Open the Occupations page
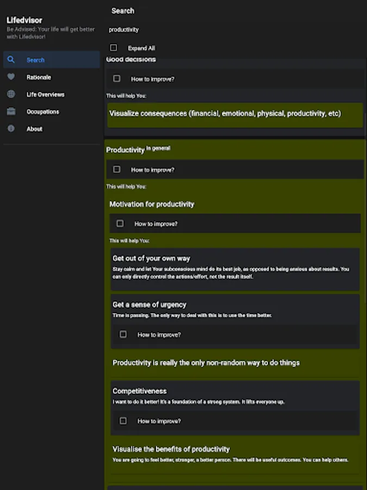This screenshot has height=490, width=367. point(42,112)
